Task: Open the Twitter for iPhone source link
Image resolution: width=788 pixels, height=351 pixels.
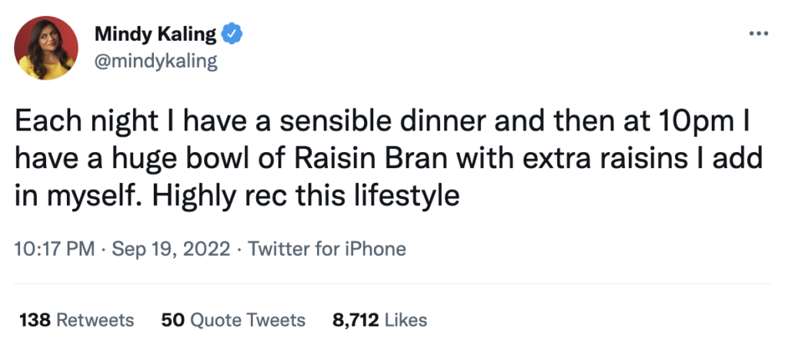Action: coord(329,249)
